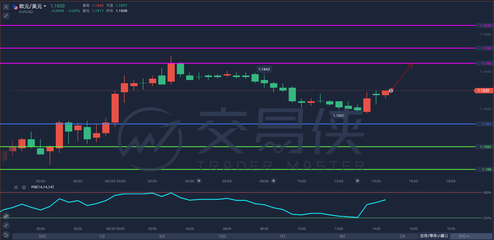
Task: Select the magenta 1.1975 price line label
Action: (x=486, y=26)
